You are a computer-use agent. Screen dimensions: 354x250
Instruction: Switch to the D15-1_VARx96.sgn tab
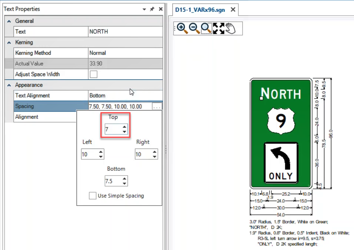tap(200, 10)
